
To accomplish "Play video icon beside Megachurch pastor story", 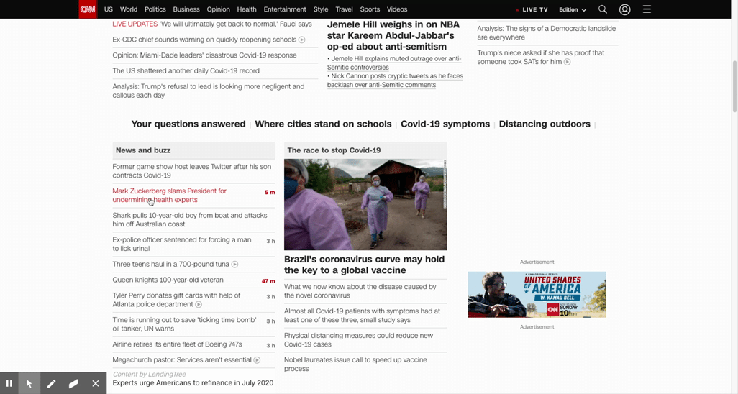I will coord(257,360).
